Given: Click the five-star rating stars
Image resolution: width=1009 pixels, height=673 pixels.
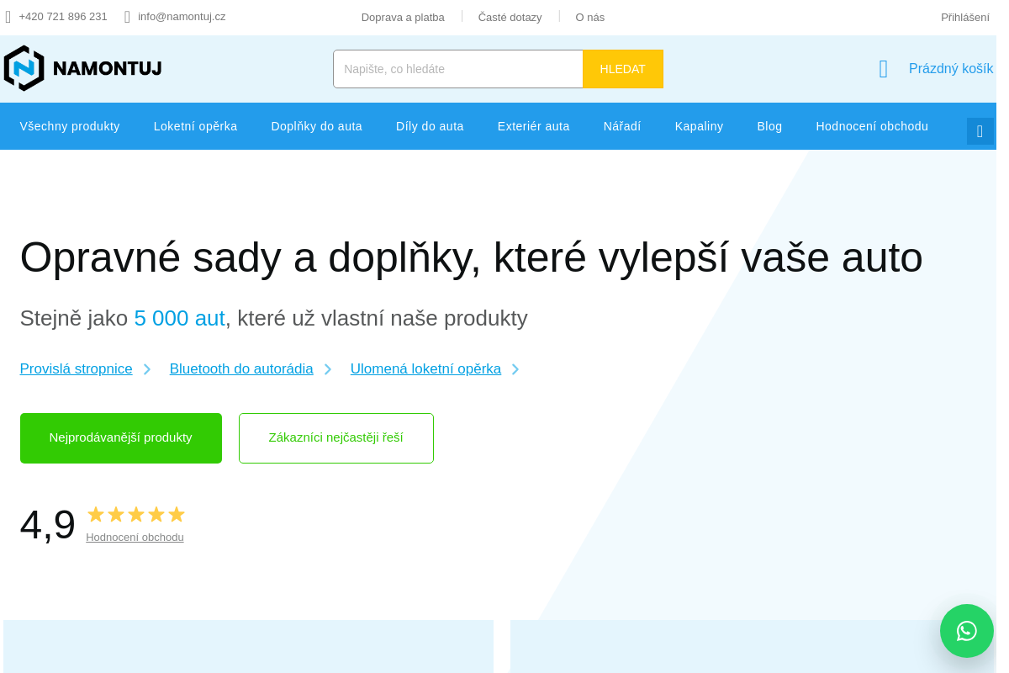Looking at the screenshot, I should (x=135, y=515).
